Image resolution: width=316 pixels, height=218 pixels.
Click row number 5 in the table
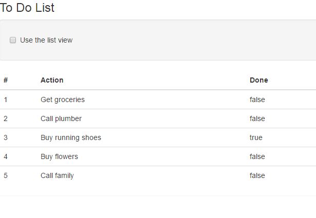6,175
